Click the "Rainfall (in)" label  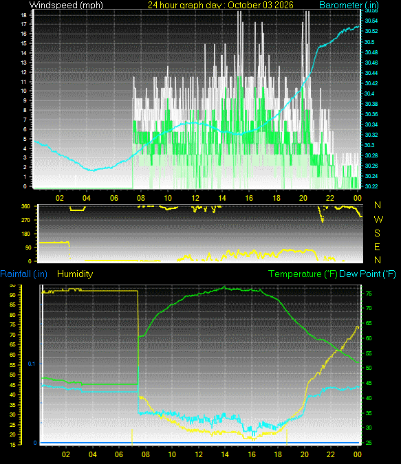(23, 274)
